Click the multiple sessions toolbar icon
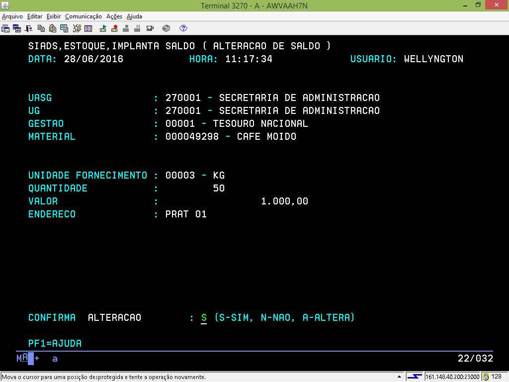 point(17,28)
